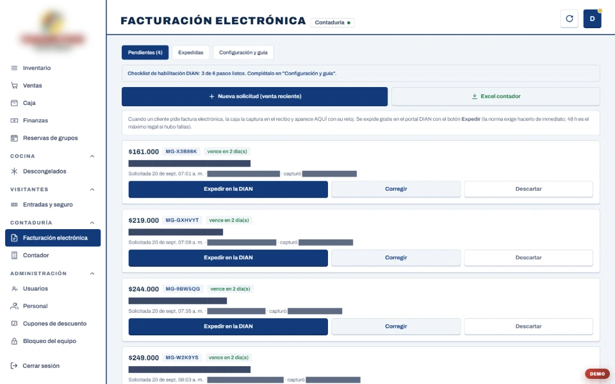Open Reservas de grupos
This screenshot has height=384, width=615.
click(x=53, y=138)
